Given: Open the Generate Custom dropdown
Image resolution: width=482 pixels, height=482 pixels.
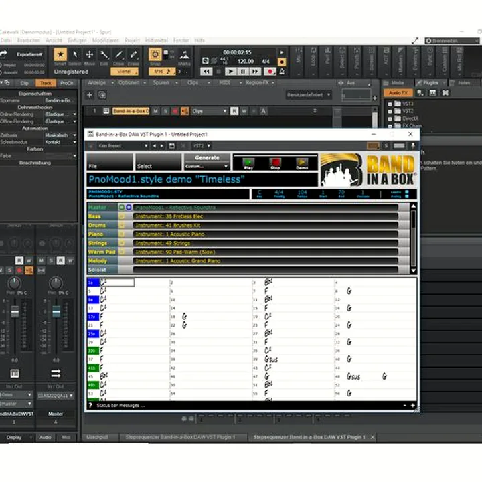Looking at the screenshot, I should click(x=207, y=166).
